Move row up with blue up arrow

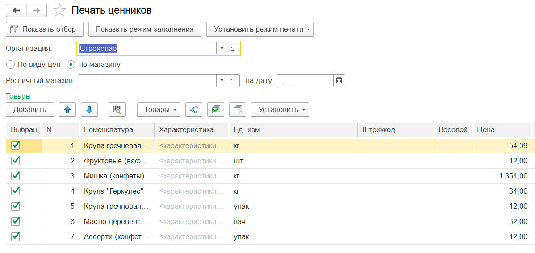point(67,110)
